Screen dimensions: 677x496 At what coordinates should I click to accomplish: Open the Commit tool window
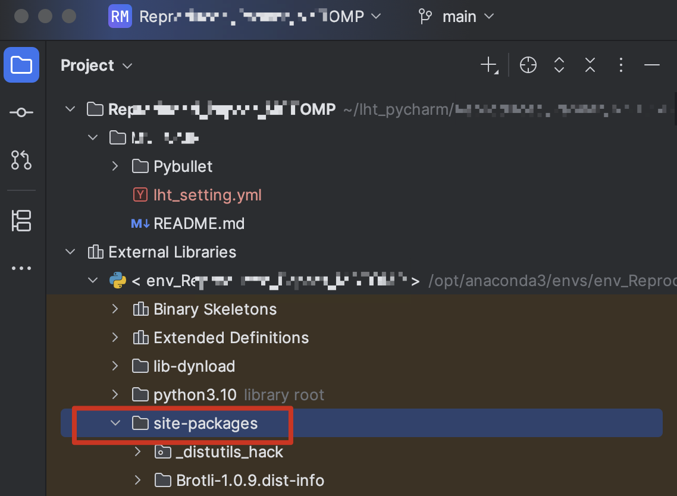[x=21, y=112]
